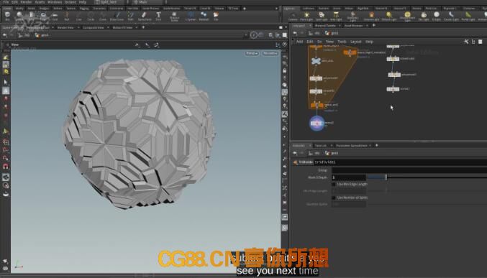Image resolution: width=487 pixels, height=278 pixels.
Task: Enable Use Min Edge Length checkbox
Action: [x=334, y=185]
